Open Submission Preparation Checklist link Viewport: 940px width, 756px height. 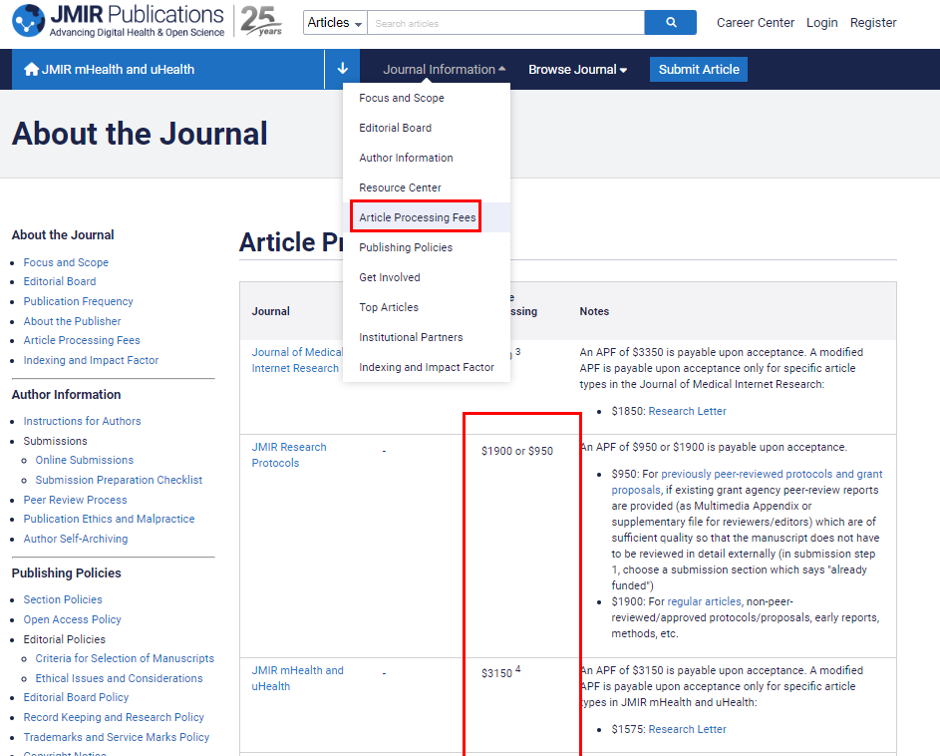(119, 480)
